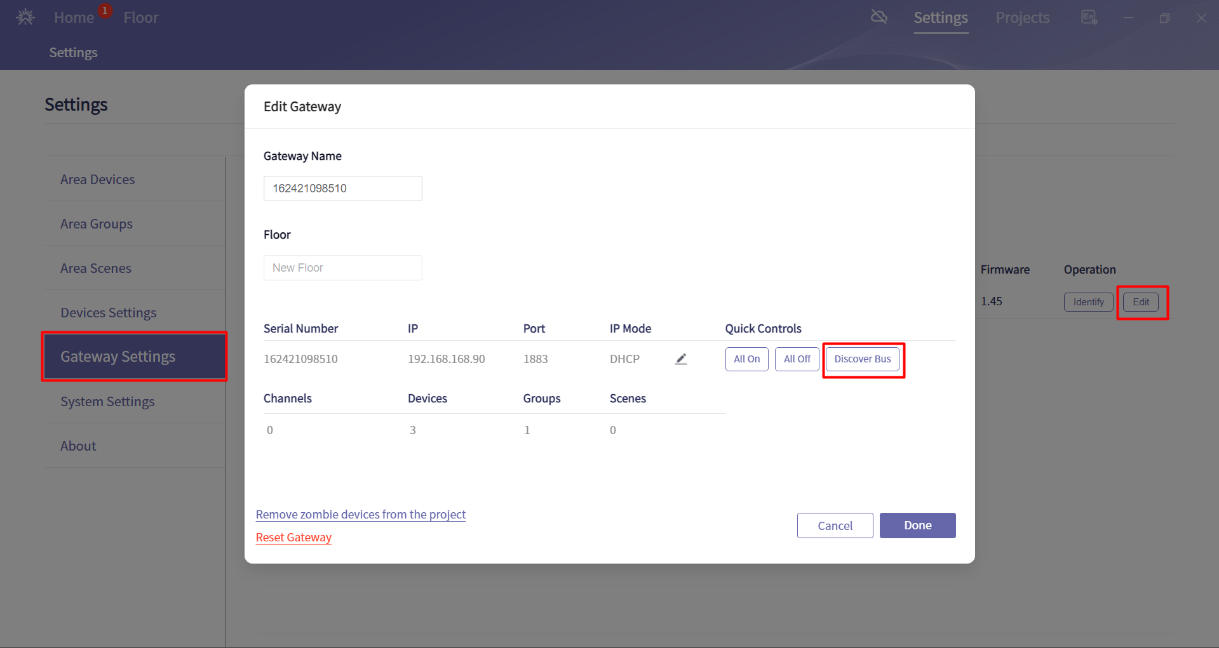This screenshot has width=1219, height=648.
Task: Focus the Gateway Name input field
Action: tap(342, 188)
